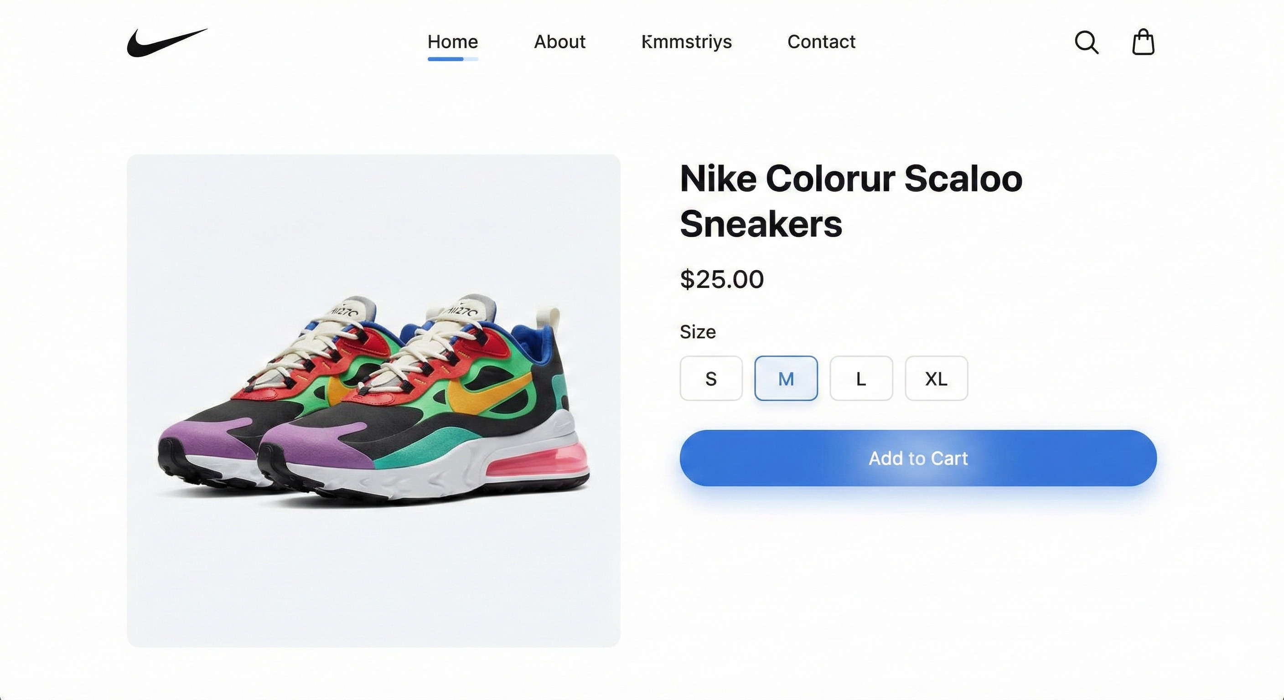Click the Size label
Screen dimensions: 1284x700
pos(698,332)
